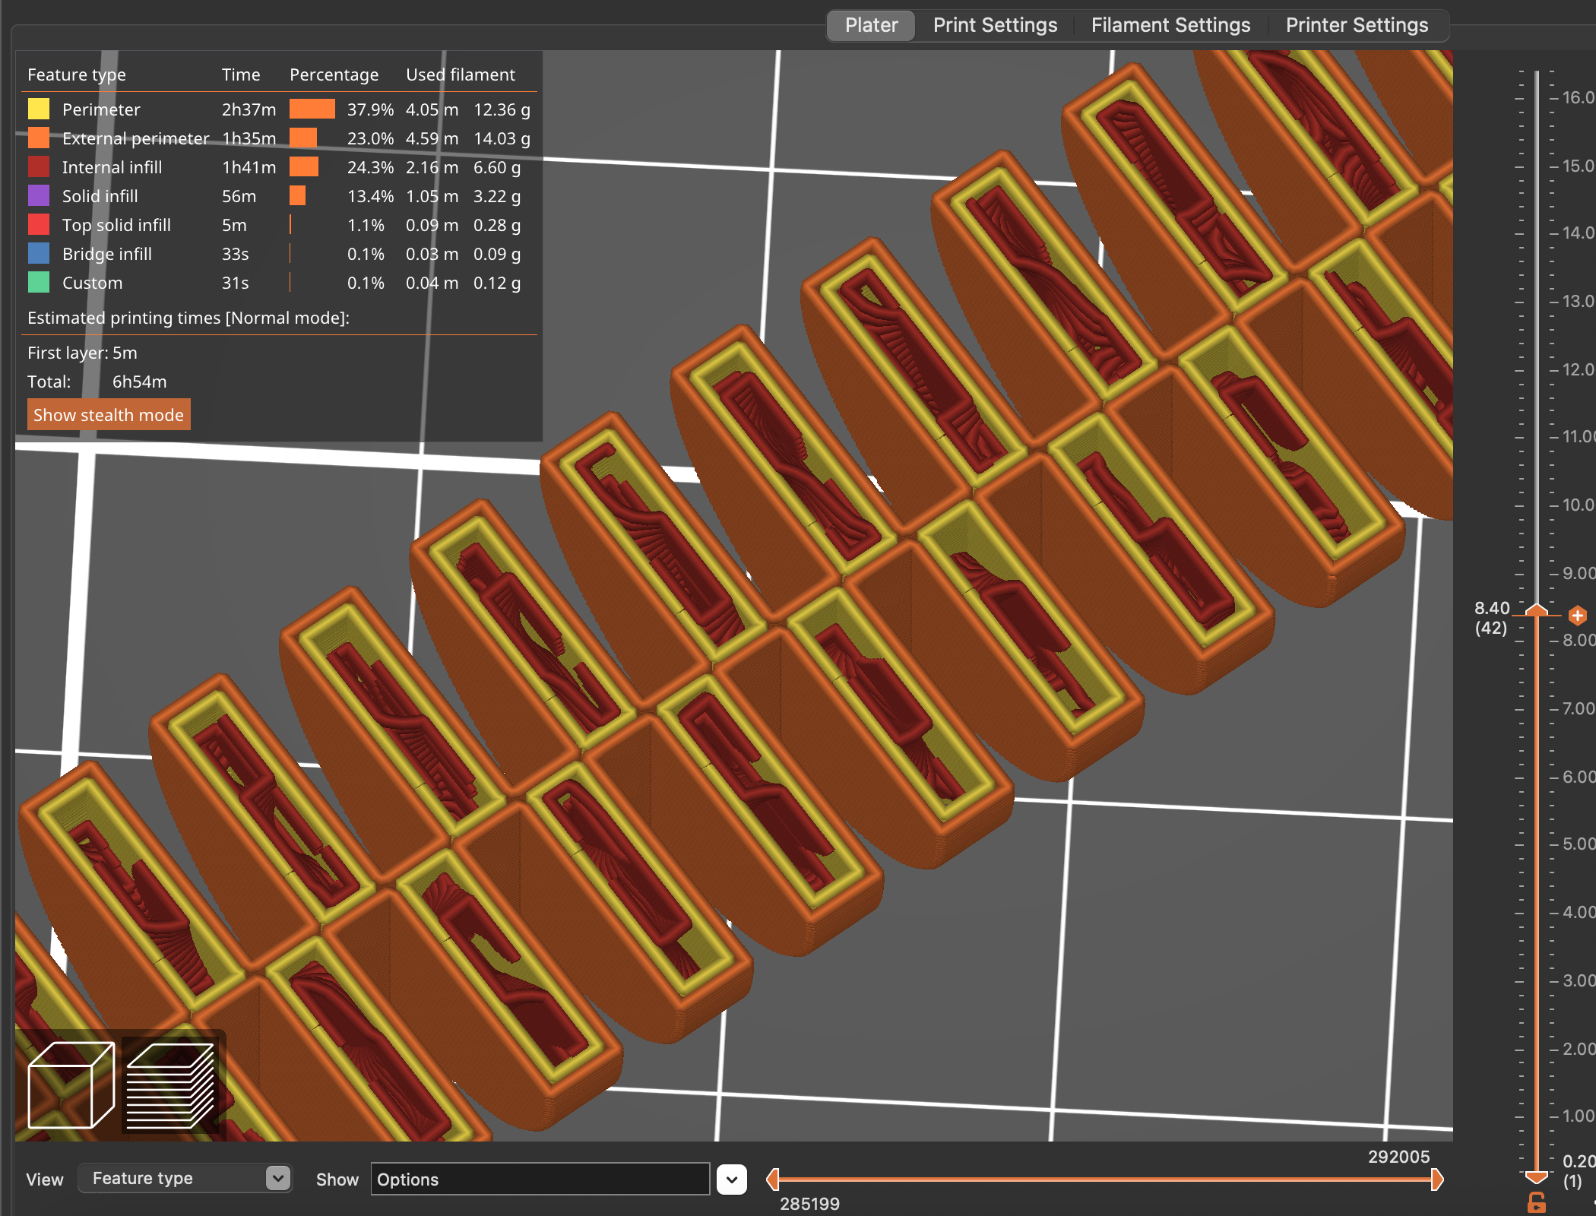Viewport: 1596px width, 1216px height.
Task: Open the Printer Settings tab
Action: [x=1357, y=25]
